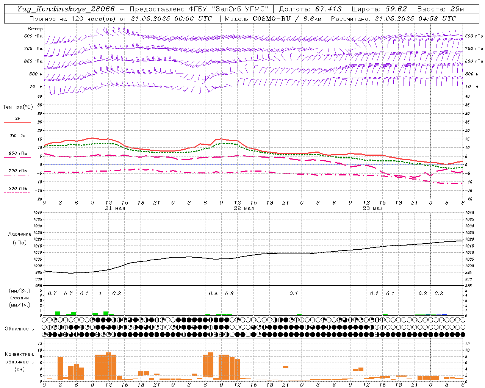Click the 0.4 precipitation amount value
This screenshot has height=388, width=485.
pyautogui.click(x=213, y=294)
